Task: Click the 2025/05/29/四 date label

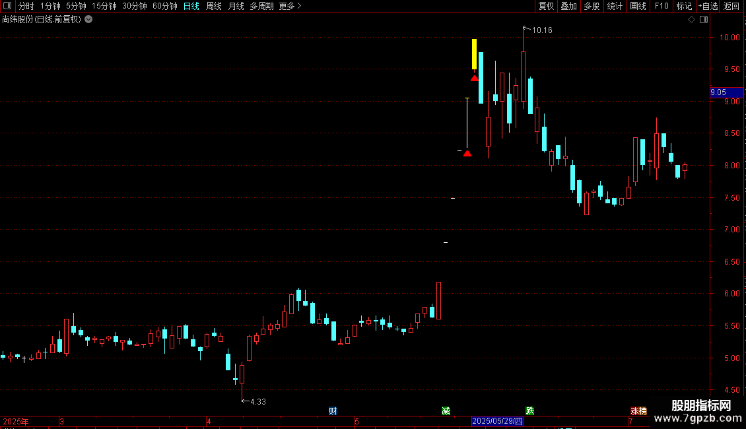Action: tap(497, 421)
